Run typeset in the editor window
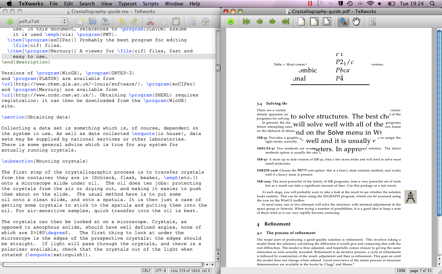The height and width of the screenshot is (274, 442). tap(10, 22)
